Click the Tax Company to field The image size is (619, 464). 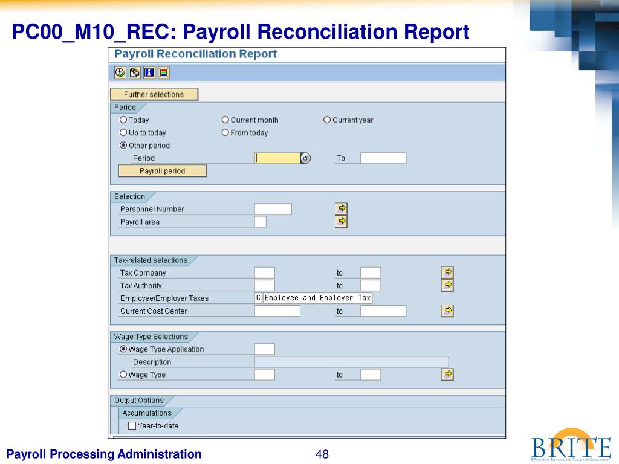(x=371, y=272)
